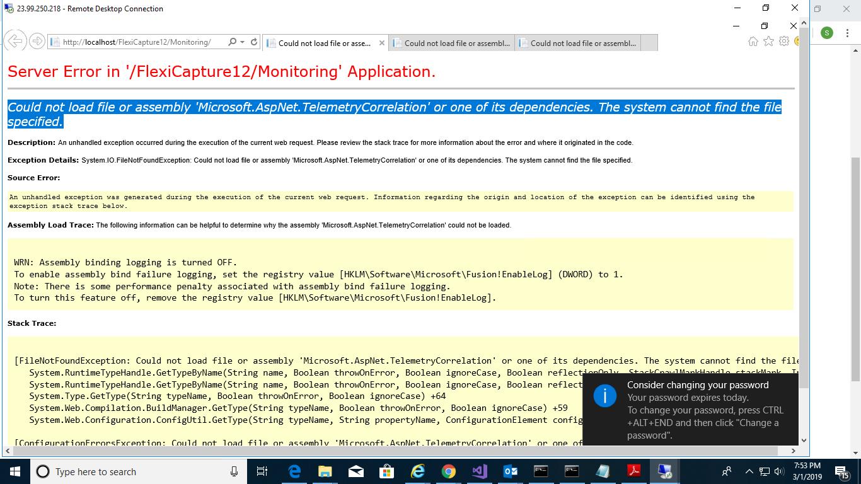Open Chrome's three-dot menu
The image size is (861, 484).
[848, 33]
